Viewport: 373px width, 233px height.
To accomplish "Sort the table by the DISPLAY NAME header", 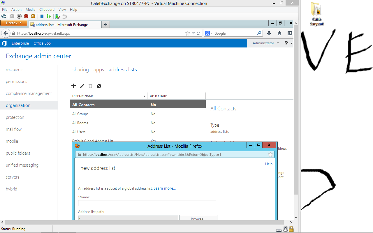I will pyautogui.click(x=109, y=96).
